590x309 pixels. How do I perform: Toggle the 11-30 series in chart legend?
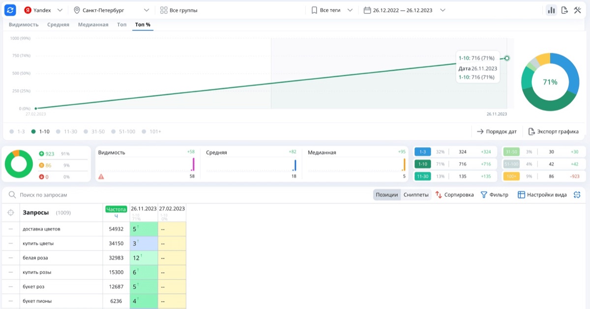point(66,132)
